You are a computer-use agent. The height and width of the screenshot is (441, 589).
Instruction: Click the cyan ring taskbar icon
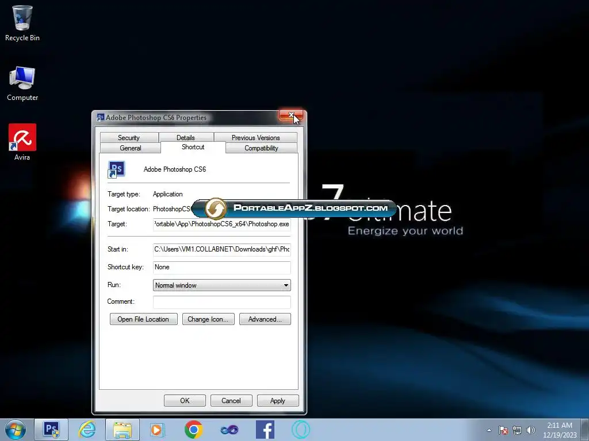[300, 430]
